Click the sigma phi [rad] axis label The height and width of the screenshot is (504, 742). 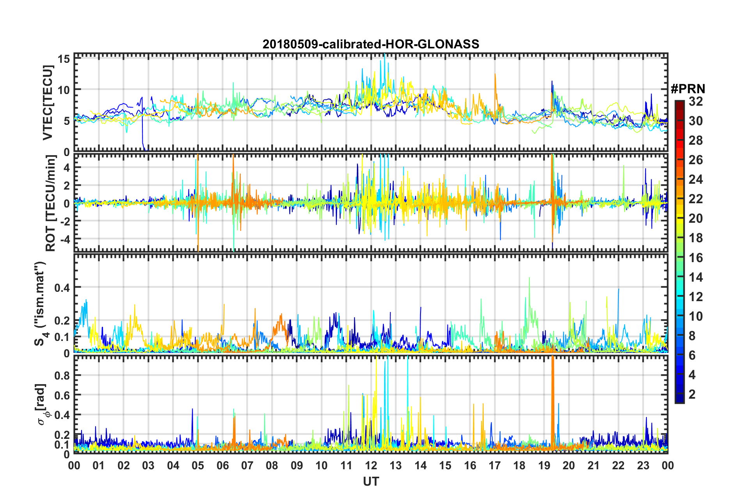click(42, 404)
